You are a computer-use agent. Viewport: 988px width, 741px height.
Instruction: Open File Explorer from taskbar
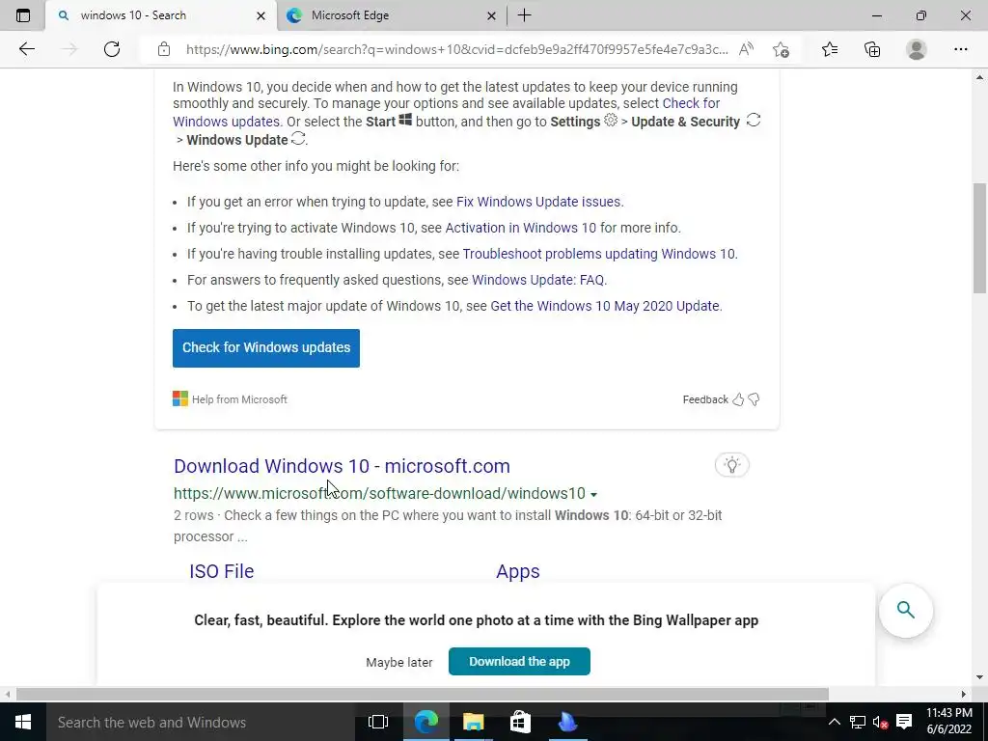473,722
